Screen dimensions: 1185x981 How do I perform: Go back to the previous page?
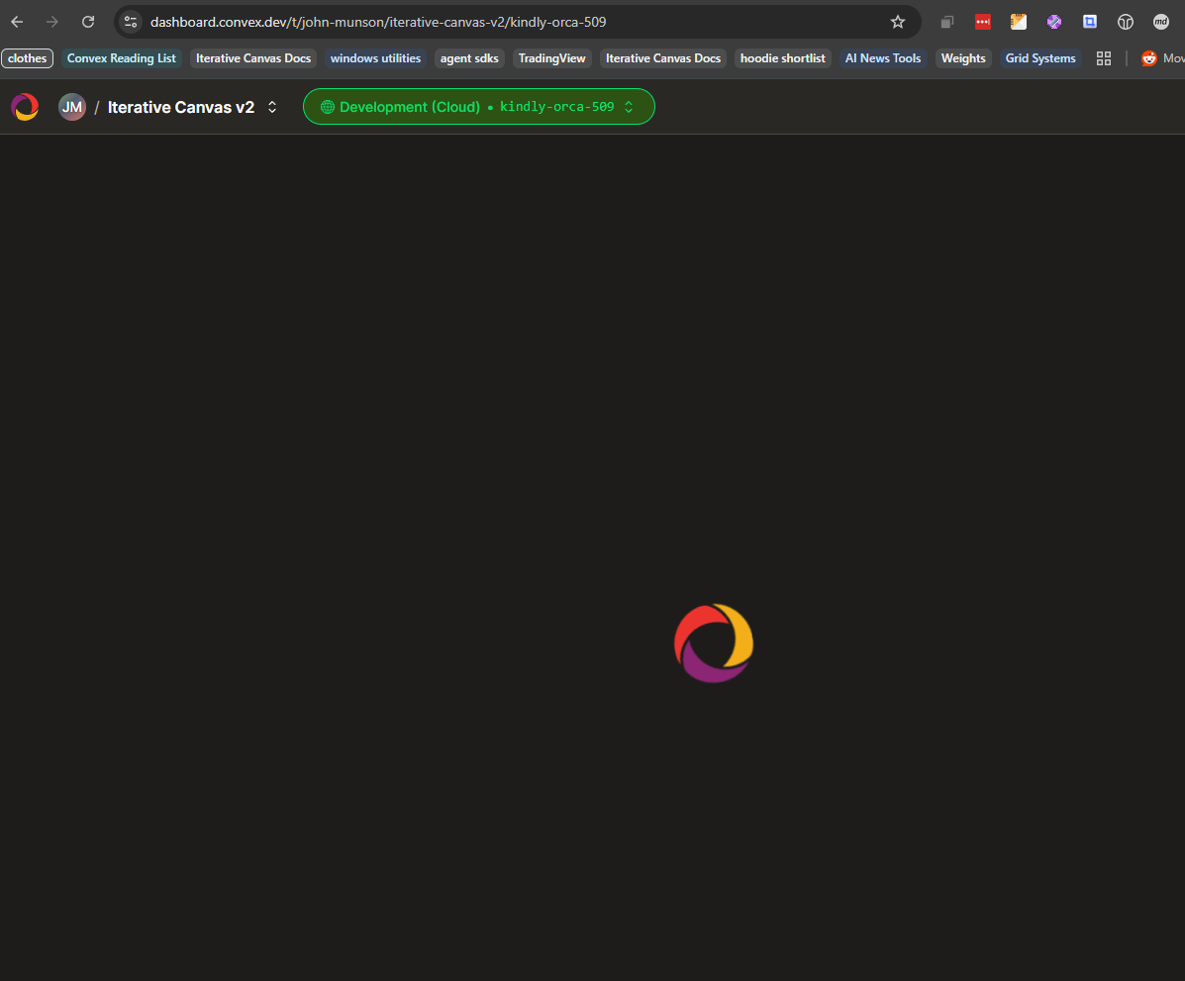17,22
